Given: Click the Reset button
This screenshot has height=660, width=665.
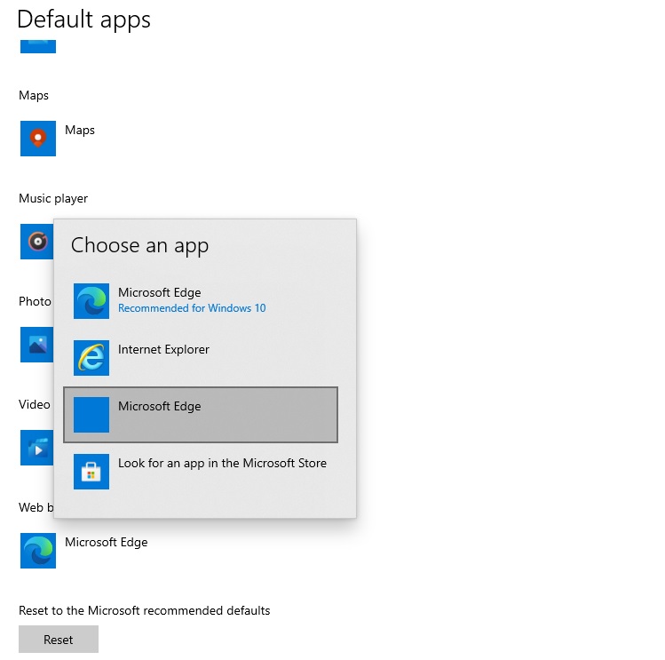Looking at the screenshot, I should 59,640.
